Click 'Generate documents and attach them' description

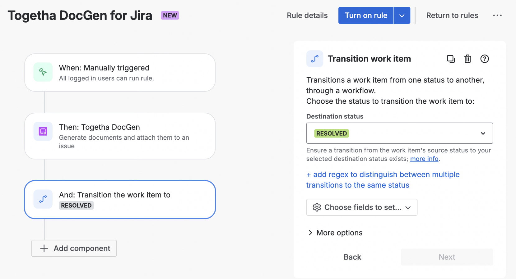coord(124,142)
